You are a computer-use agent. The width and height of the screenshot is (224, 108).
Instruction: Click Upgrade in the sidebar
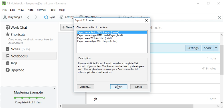pos(15,70)
